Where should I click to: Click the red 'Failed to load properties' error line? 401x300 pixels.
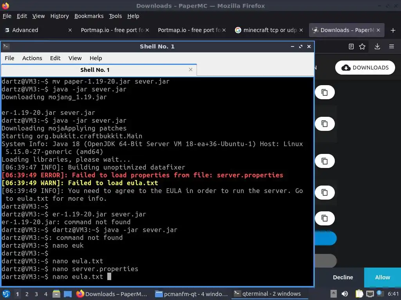pos(143,175)
